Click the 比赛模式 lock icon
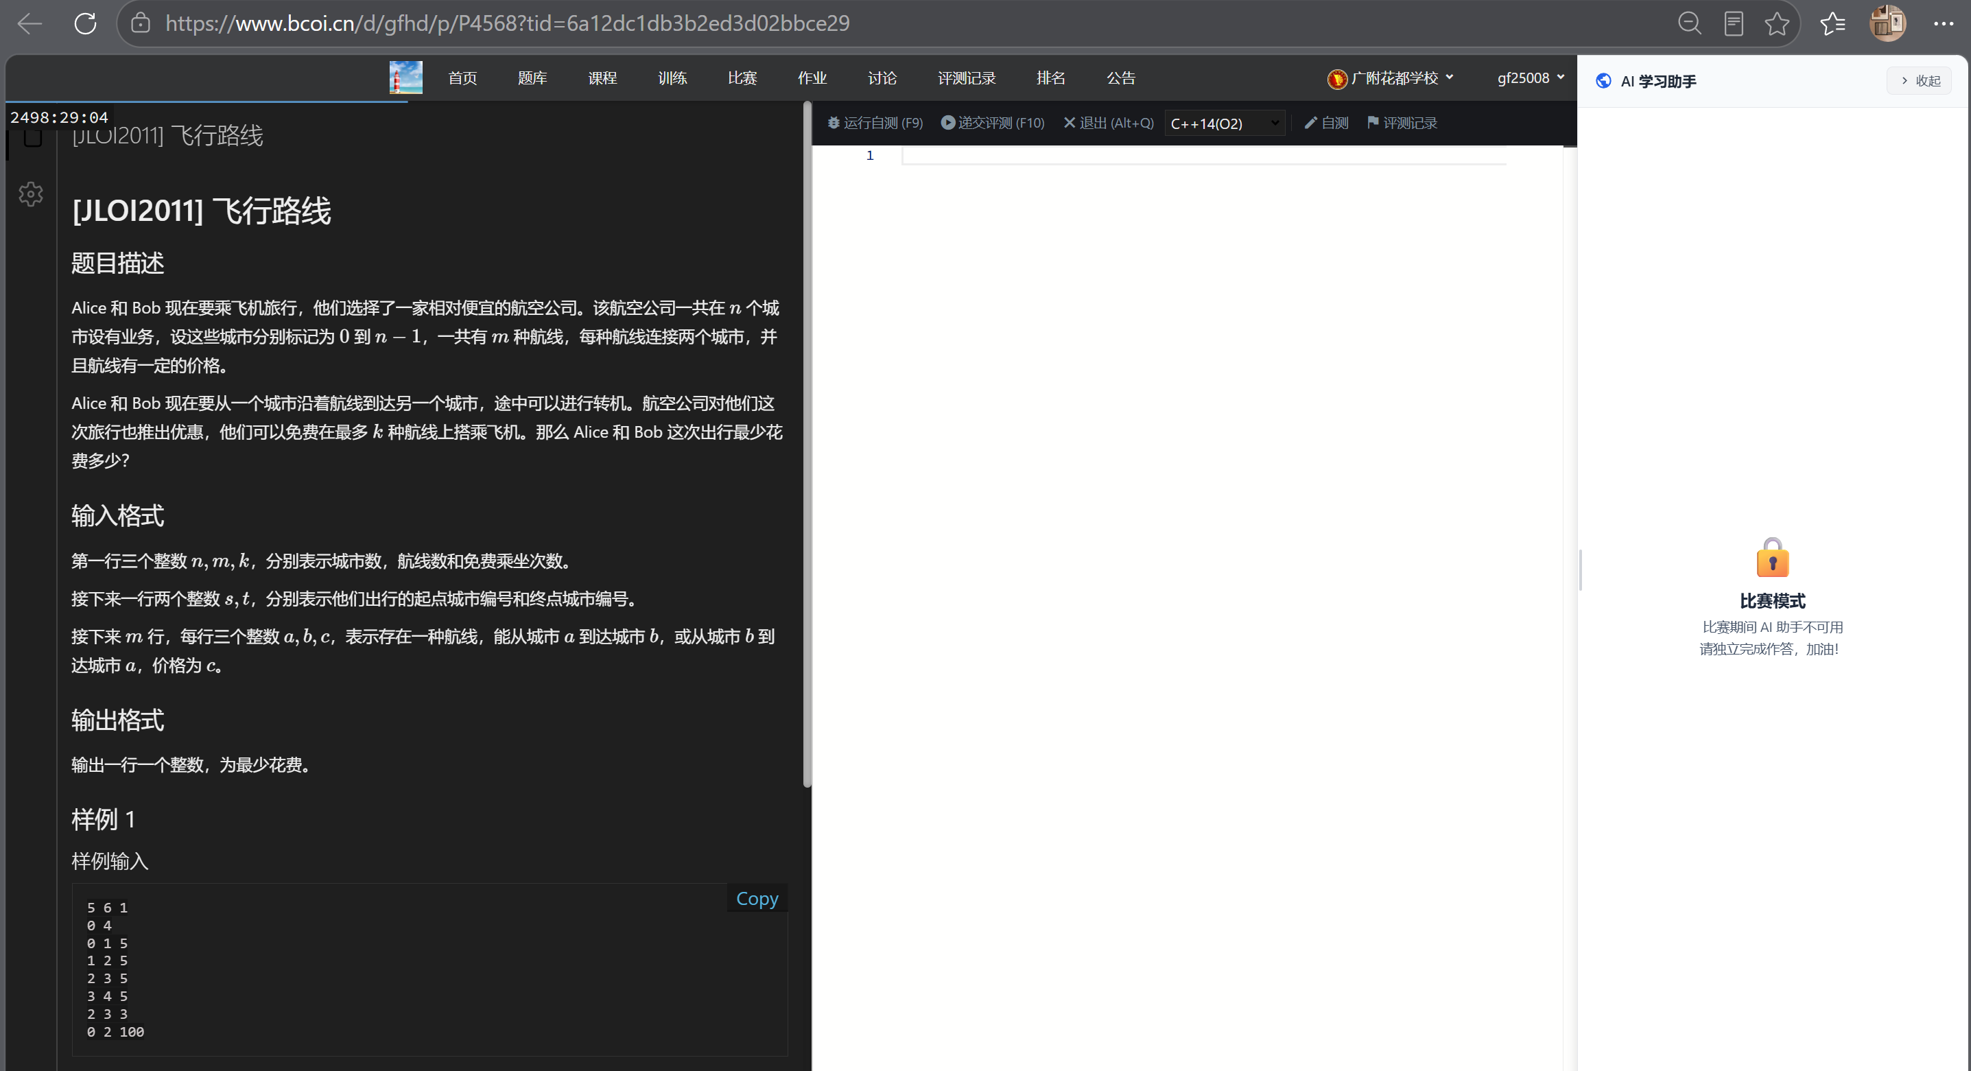Image resolution: width=1971 pixels, height=1071 pixels. tap(1772, 557)
